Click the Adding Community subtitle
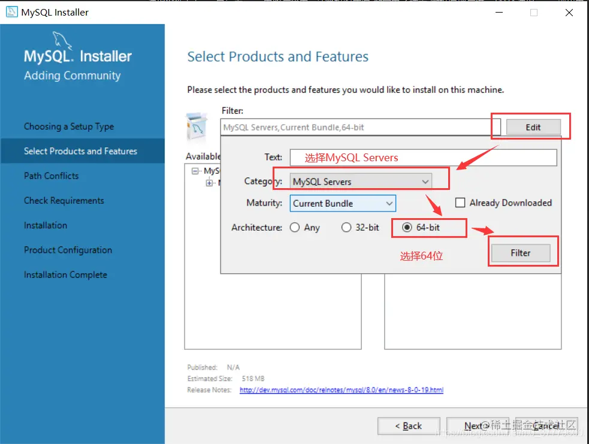589x444 pixels. click(73, 75)
